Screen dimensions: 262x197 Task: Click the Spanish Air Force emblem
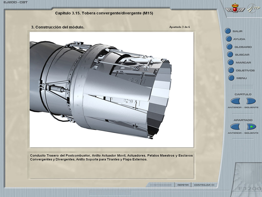click(235, 8)
